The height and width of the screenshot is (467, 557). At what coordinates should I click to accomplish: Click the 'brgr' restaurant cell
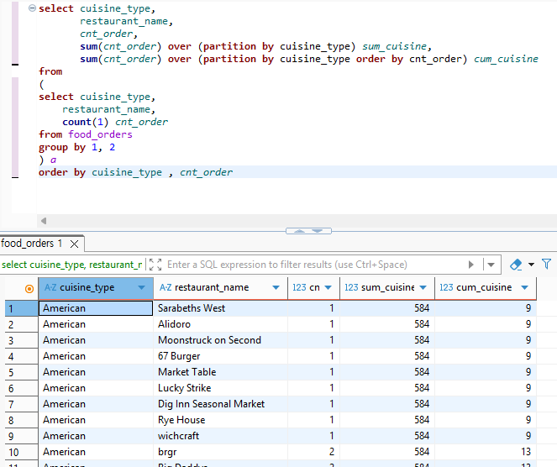[x=220, y=452]
